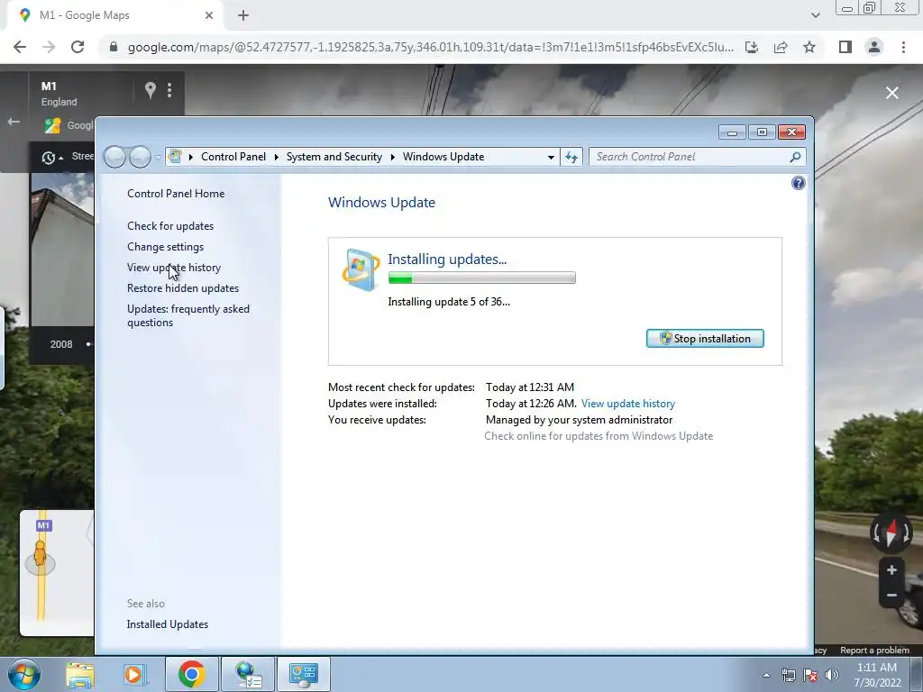
Task: Expand the address bar history dropdown
Action: [x=551, y=157]
